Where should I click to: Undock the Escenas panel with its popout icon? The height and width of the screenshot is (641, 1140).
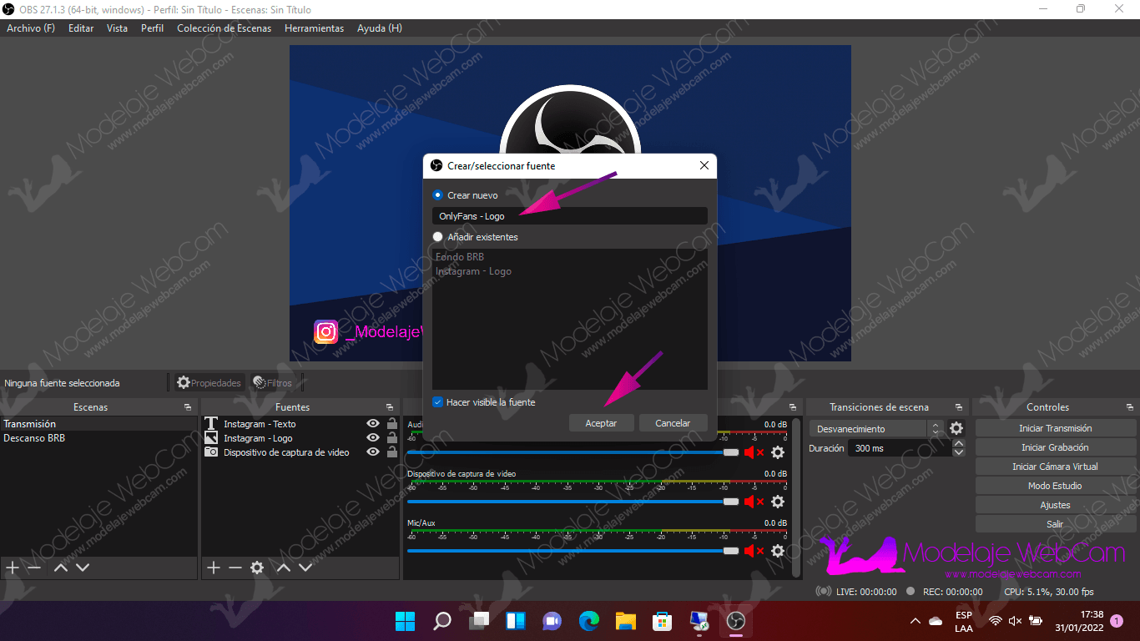pos(187,407)
